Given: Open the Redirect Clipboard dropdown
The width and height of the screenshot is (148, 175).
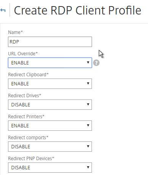Looking at the screenshot, I should pyautogui.click(x=50, y=83).
